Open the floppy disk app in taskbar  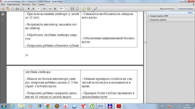tap(110, 106)
